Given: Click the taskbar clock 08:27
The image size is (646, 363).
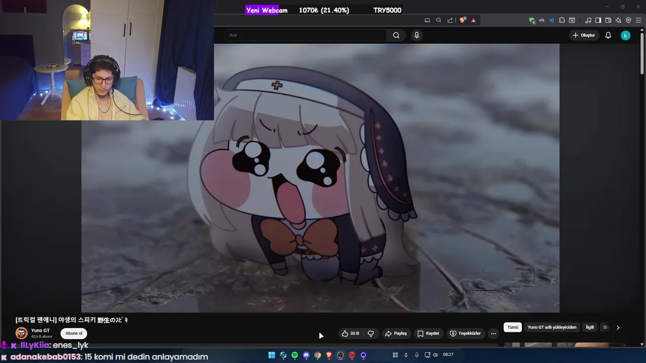Looking at the screenshot, I should 448,355.
